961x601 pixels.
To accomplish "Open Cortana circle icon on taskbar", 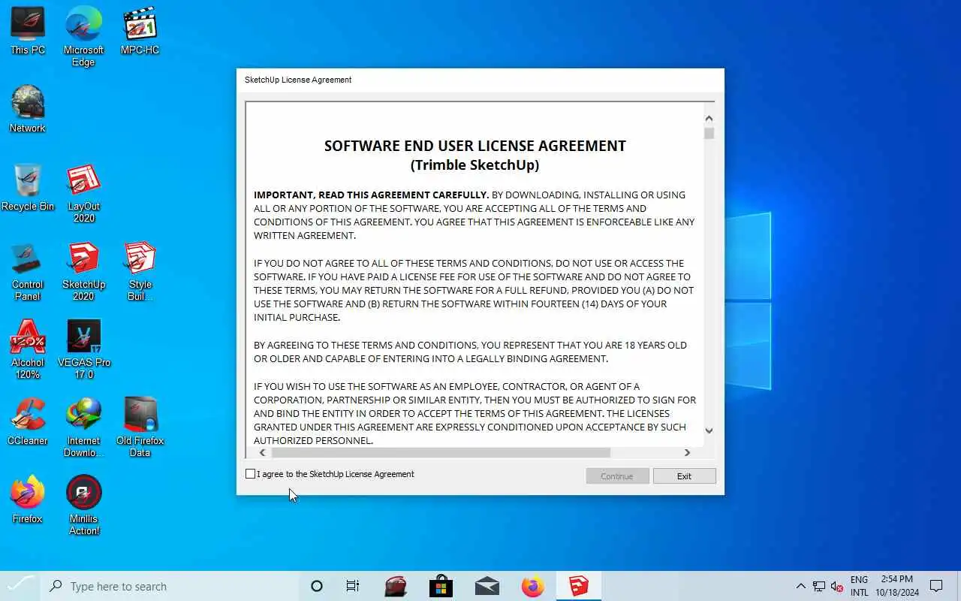I will 316,586.
